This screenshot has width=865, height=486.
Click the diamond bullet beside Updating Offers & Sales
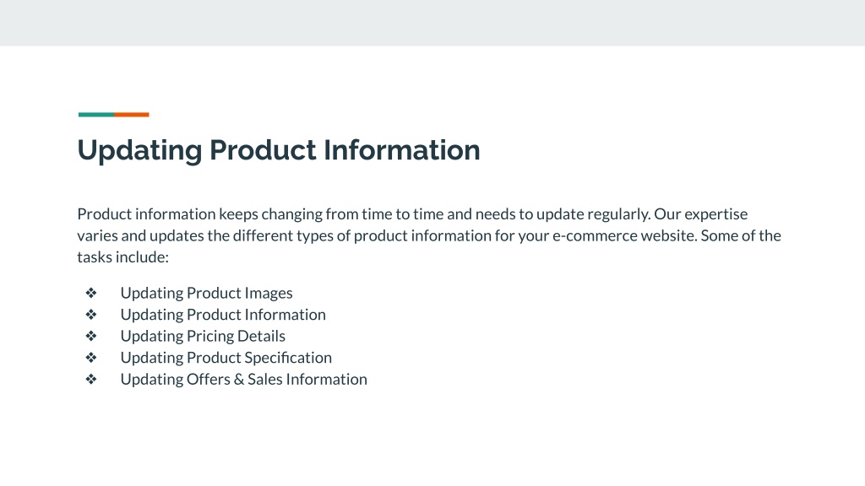91,379
